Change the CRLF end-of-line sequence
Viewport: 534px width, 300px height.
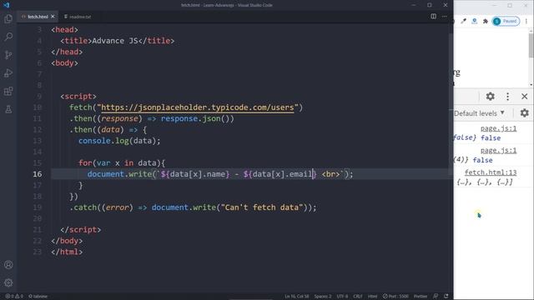click(358, 297)
